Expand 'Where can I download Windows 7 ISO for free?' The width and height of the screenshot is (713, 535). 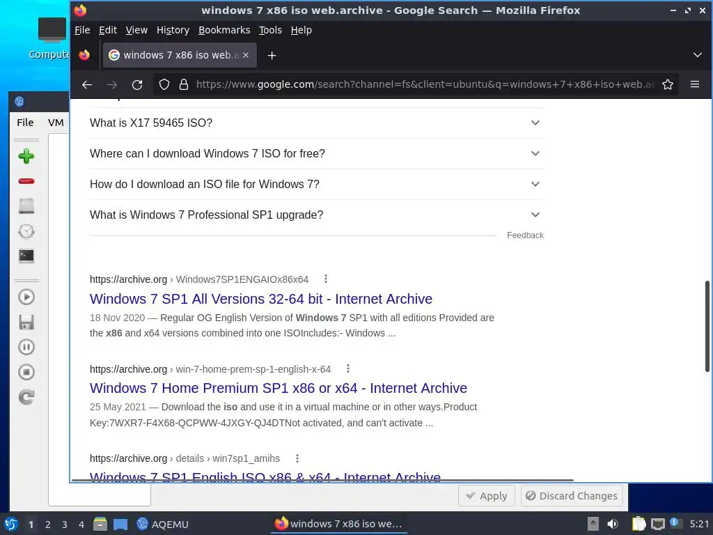pyautogui.click(x=317, y=153)
